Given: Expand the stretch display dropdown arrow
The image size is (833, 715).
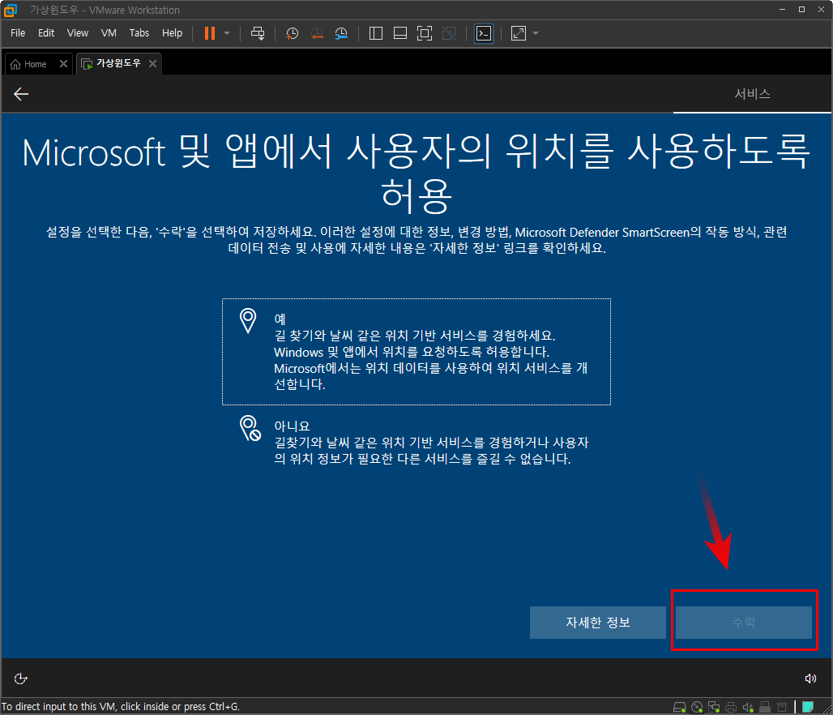Looking at the screenshot, I should 536,33.
